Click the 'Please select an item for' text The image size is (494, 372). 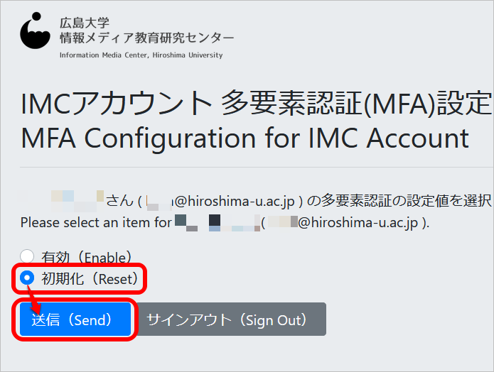96,222
